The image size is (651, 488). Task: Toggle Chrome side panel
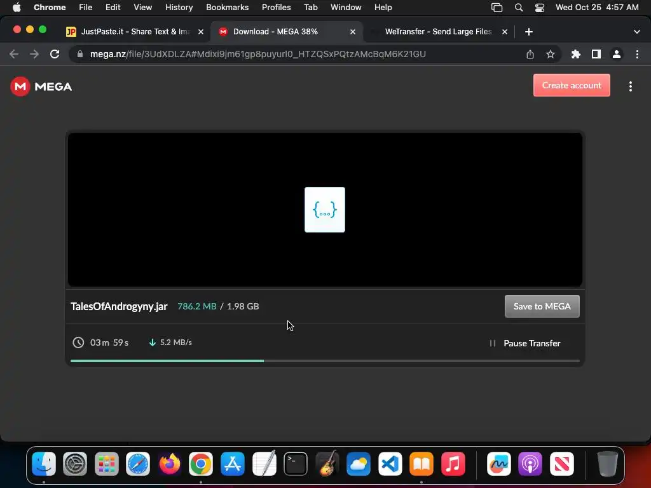pos(596,54)
